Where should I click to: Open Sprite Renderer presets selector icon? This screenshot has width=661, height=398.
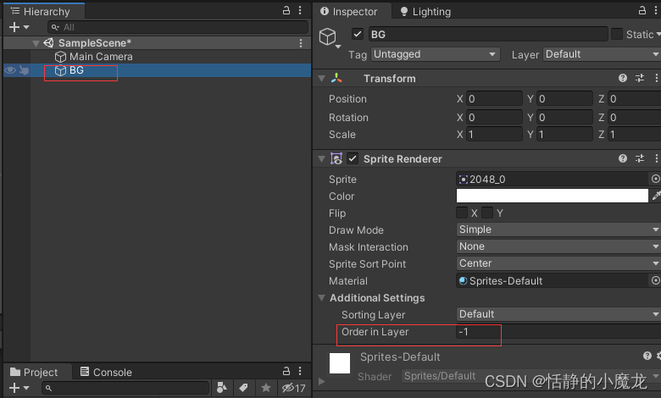(640, 158)
